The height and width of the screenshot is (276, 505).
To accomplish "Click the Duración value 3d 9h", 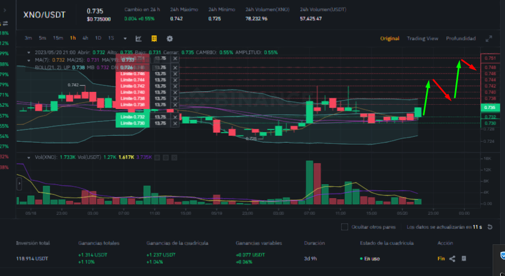I will coord(311,259).
